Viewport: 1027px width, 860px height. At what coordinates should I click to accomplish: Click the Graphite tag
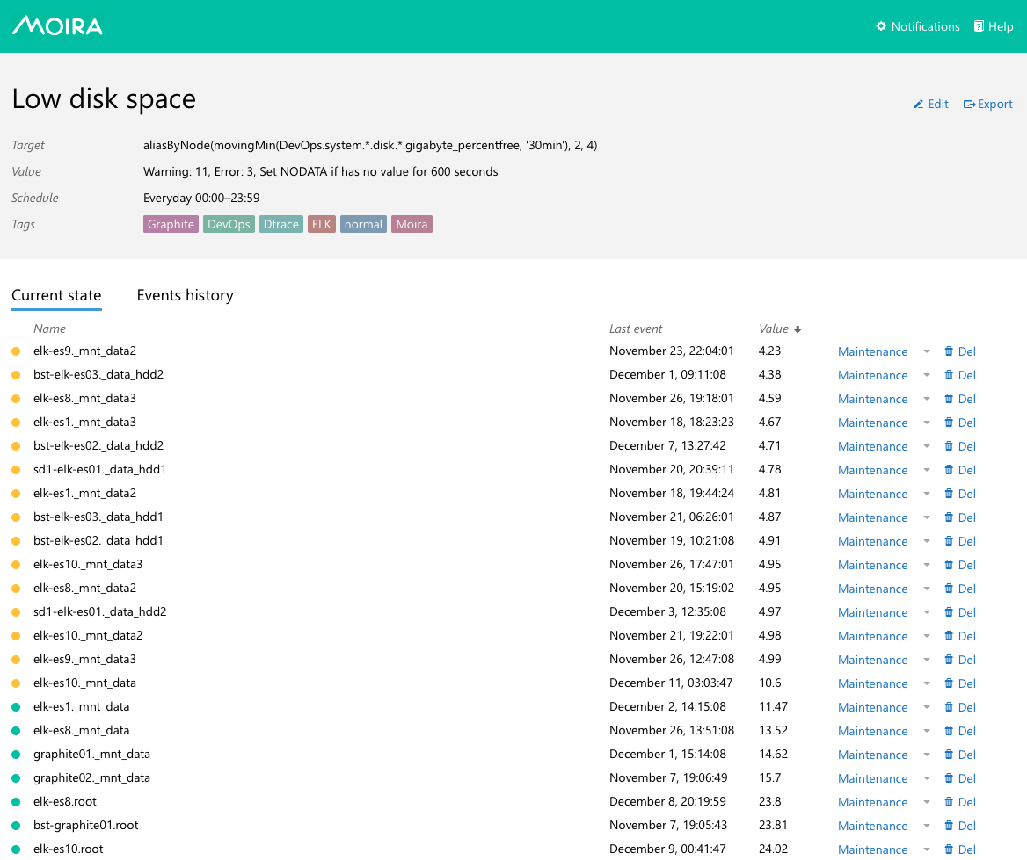[x=171, y=224]
